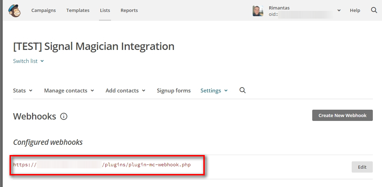Viewport: 382px width, 187px height.
Task: Open the Campaigns menu item
Action: click(x=43, y=11)
